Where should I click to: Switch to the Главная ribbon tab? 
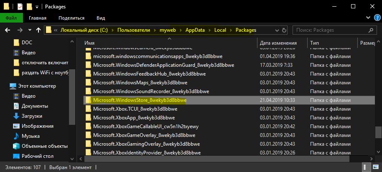tap(38, 18)
